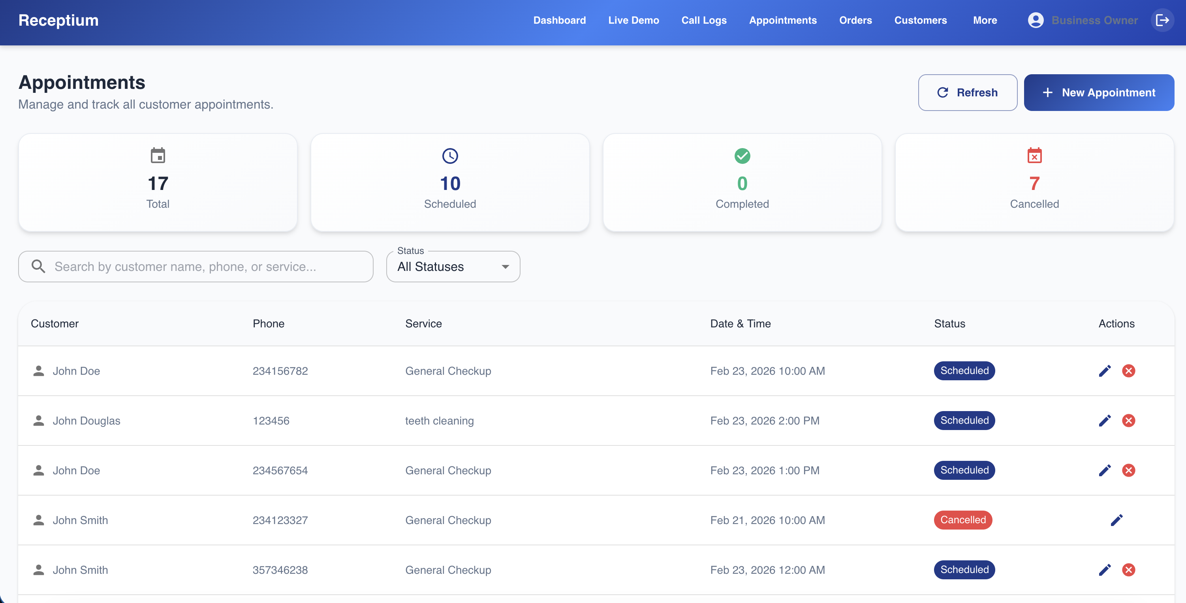Image resolution: width=1186 pixels, height=603 pixels.
Task: Go to the Call Logs page
Action: 704,20
